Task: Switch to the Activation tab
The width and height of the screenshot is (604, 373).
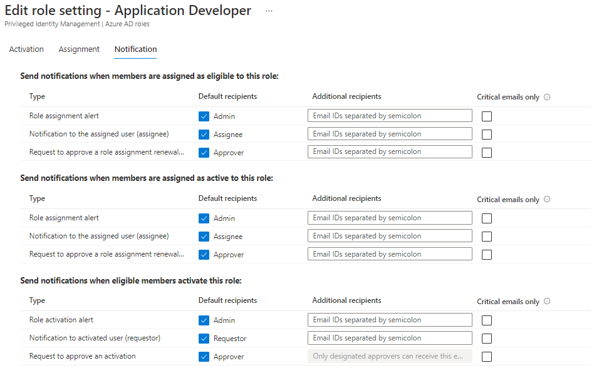Action: coord(26,49)
